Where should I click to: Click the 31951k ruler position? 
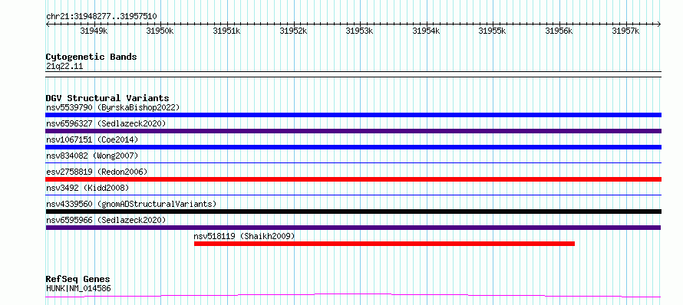[x=227, y=31]
